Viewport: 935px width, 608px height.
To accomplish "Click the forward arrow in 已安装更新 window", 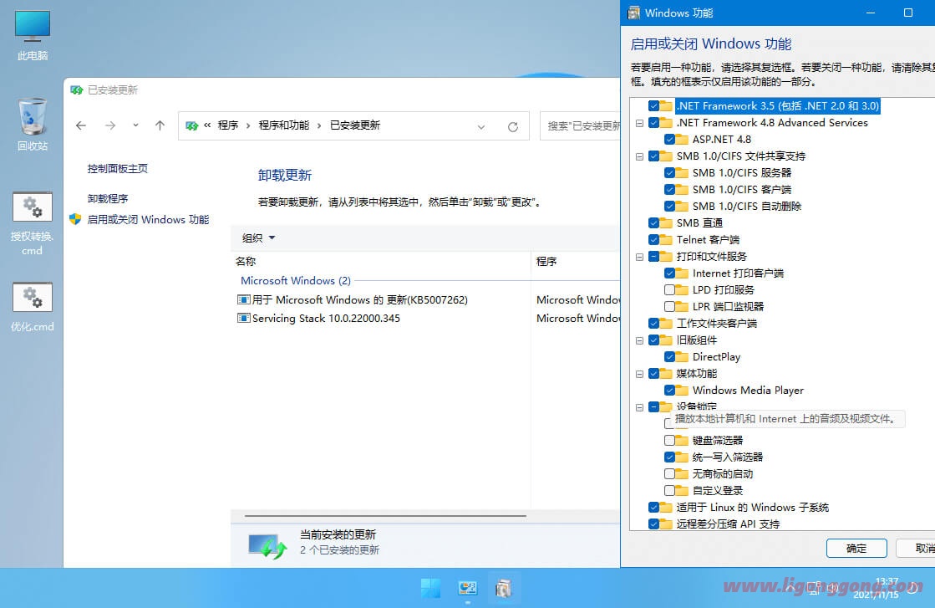I will (110, 125).
